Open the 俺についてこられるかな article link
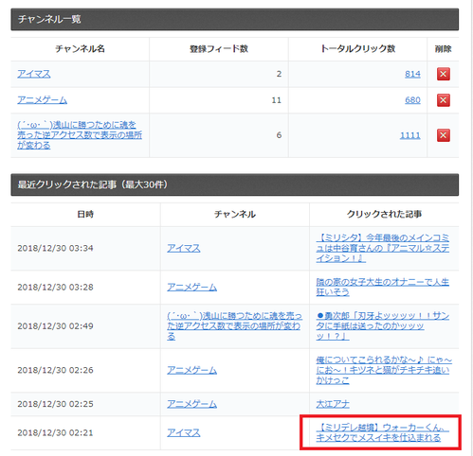This screenshot has width=473, height=456. point(384,370)
